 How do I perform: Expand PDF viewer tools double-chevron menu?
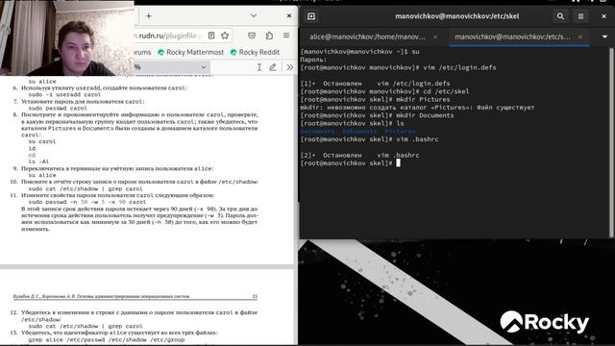click(290, 67)
